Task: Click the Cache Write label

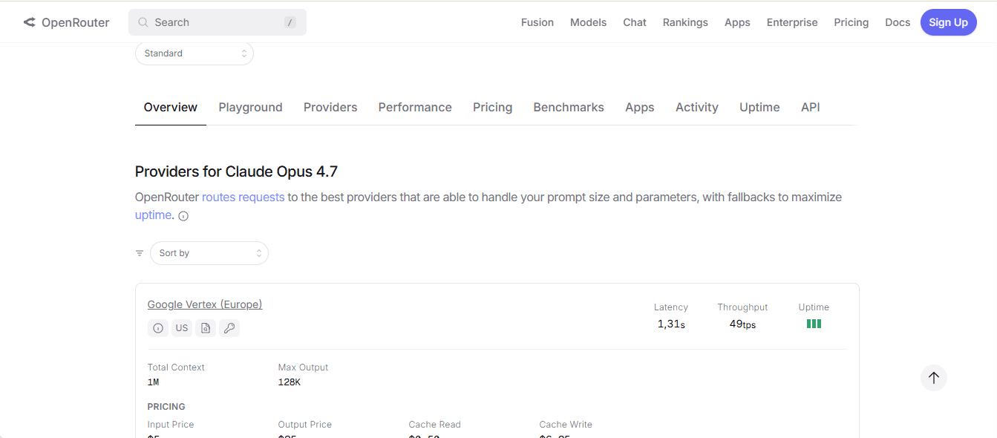Action: tap(566, 425)
